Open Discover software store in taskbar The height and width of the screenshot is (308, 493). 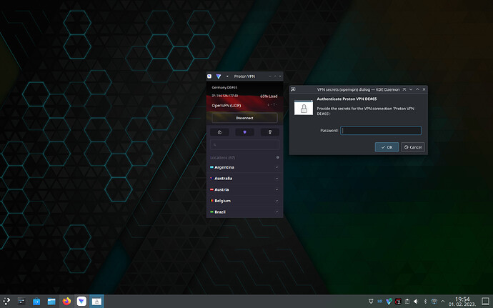36,302
